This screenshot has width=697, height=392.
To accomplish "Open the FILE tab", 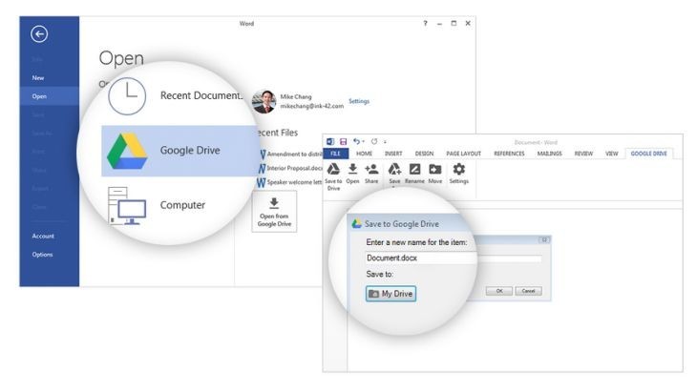I will 335,154.
